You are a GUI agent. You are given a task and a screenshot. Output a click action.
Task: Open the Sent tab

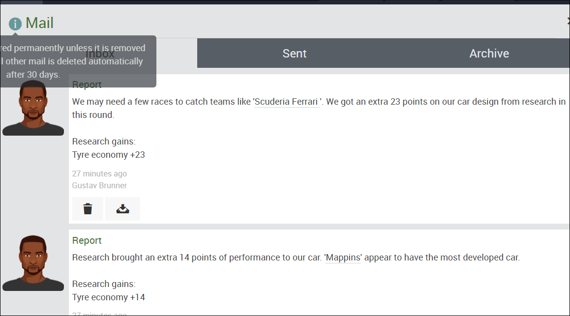coord(295,54)
